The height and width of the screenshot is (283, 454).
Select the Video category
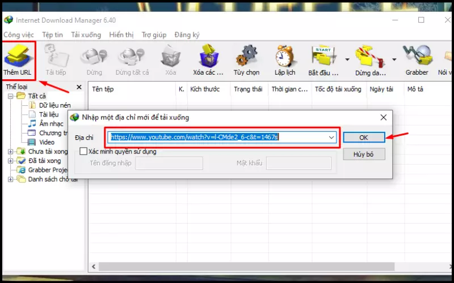(x=47, y=143)
